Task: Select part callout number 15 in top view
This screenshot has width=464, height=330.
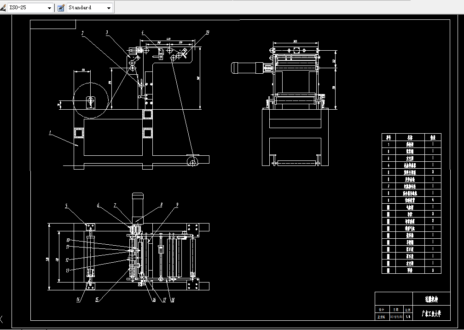Action: (x=97, y=300)
